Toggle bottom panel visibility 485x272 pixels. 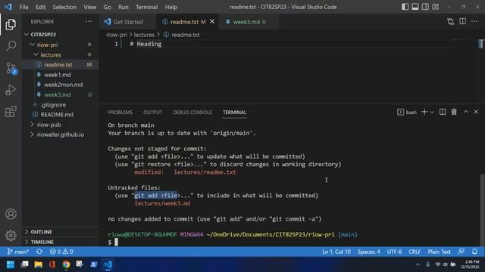click(415, 7)
